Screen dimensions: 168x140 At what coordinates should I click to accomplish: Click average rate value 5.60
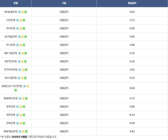click(x=132, y=12)
